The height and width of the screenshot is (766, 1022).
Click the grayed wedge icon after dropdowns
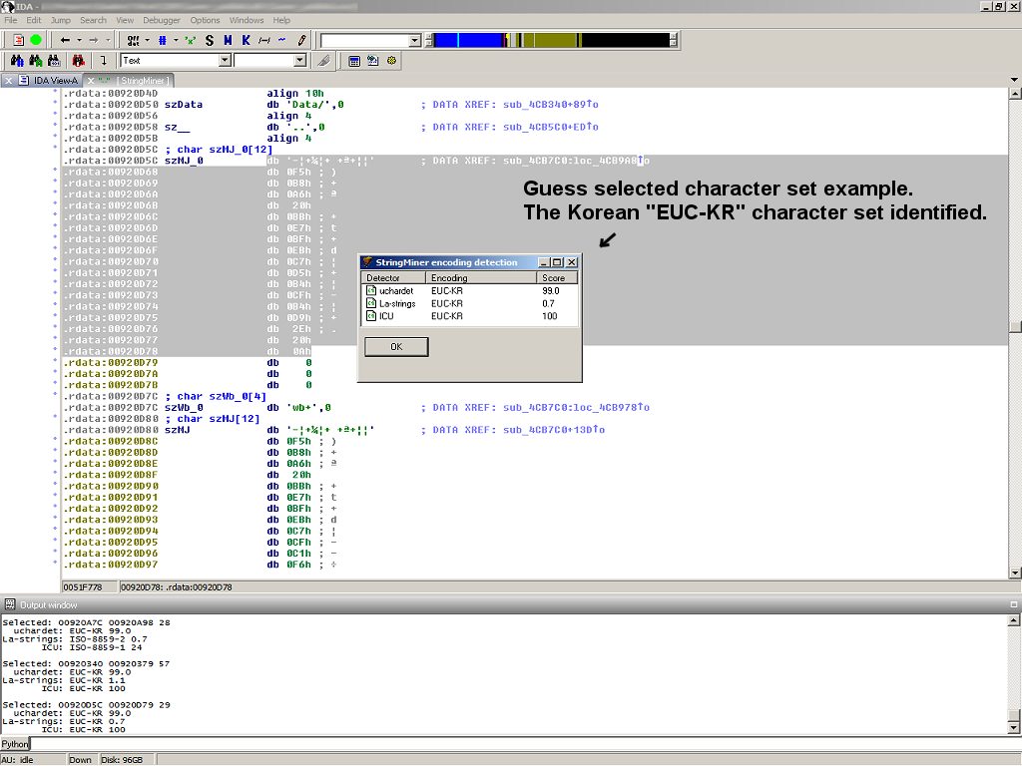(x=324, y=61)
